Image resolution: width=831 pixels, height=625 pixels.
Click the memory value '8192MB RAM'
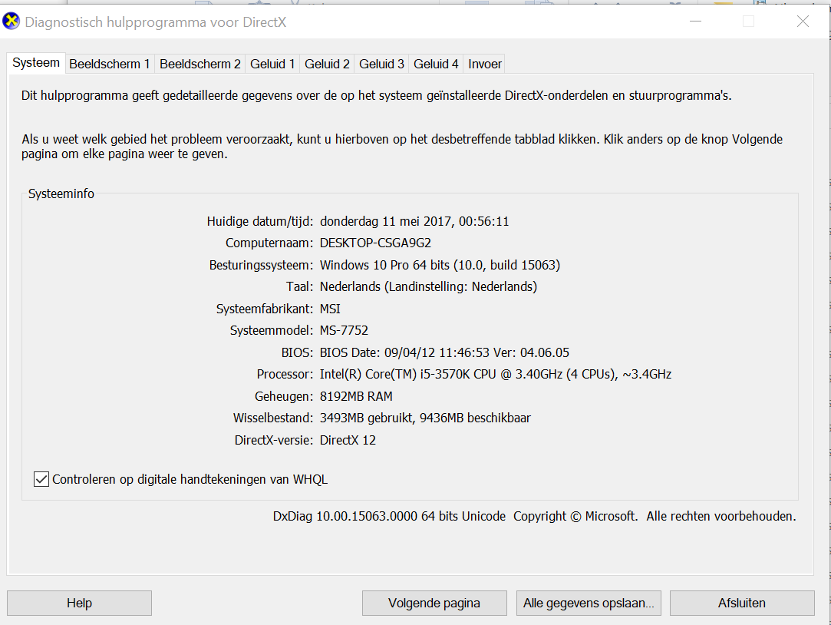356,396
